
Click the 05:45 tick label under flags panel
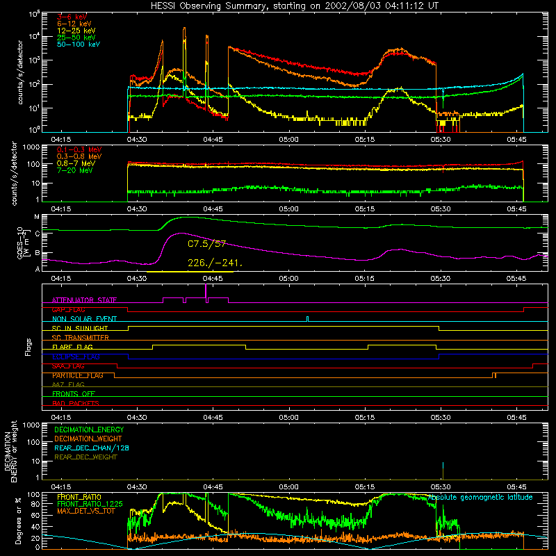pyautogui.click(x=516, y=418)
